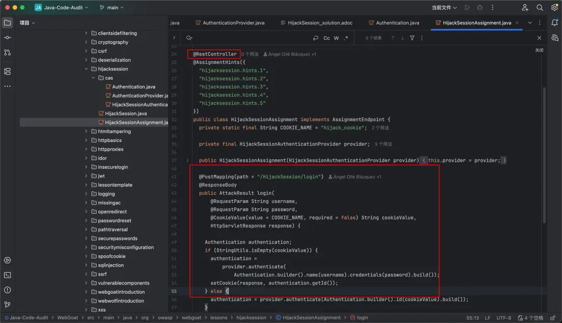Screen dimensions: 562x323
Task: Toggle Words (W) search option
Action: (x=336, y=38)
